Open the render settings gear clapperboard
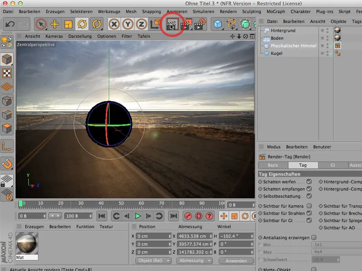Image resolution: width=362 pixels, height=271 pixels. [x=200, y=24]
